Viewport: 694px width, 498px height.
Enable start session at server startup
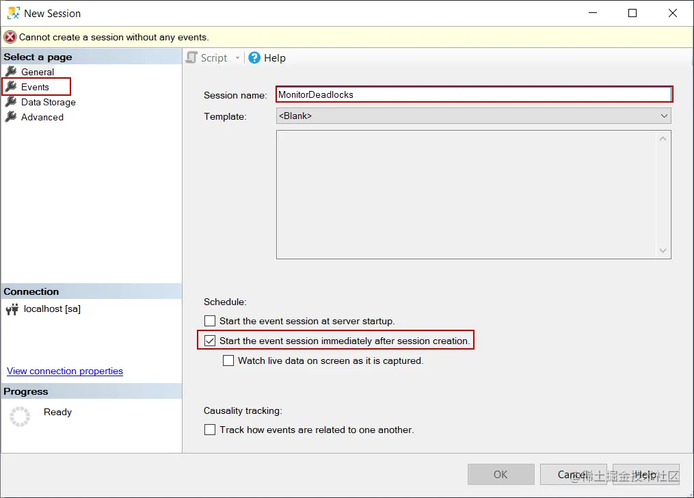click(x=210, y=321)
